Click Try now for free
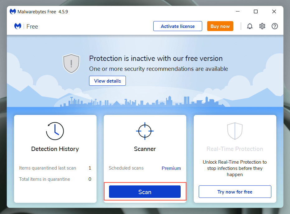This screenshot has width=290, height=214. coord(235,192)
